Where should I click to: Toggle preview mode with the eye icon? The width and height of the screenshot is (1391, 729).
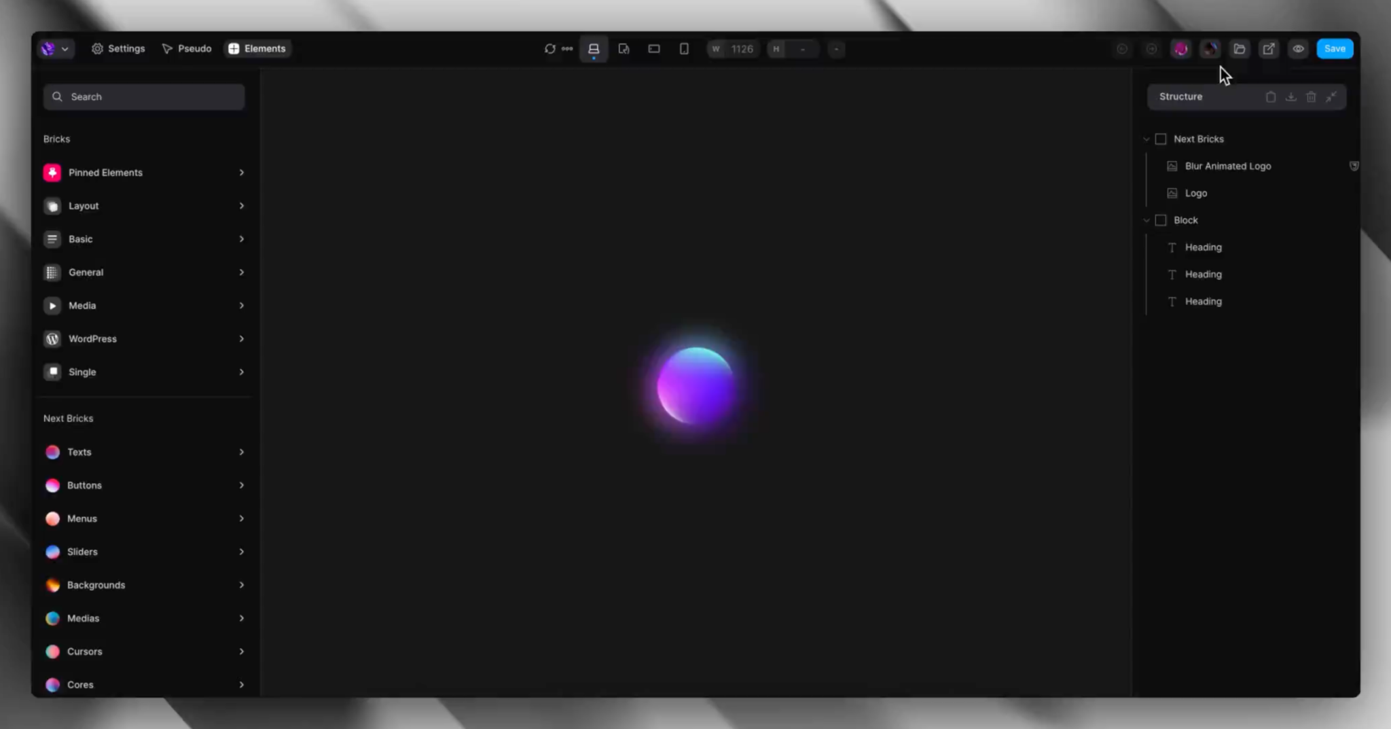1298,49
